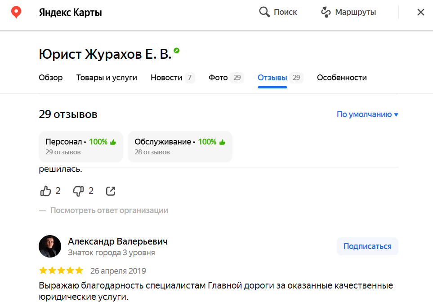This screenshot has width=433, height=306.
Task: Click the Yandex Maps red pin logo
Action: [x=16, y=12]
